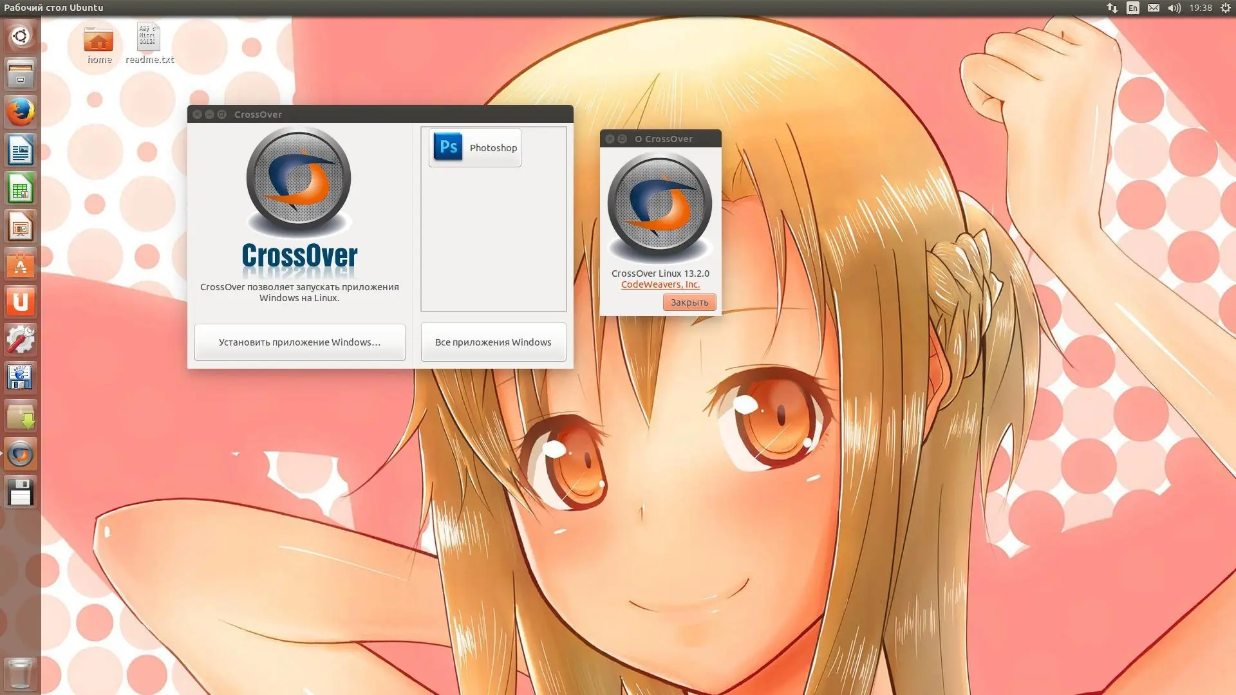Click Install Windows application button
The width and height of the screenshot is (1236, 695).
(x=299, y=342)
